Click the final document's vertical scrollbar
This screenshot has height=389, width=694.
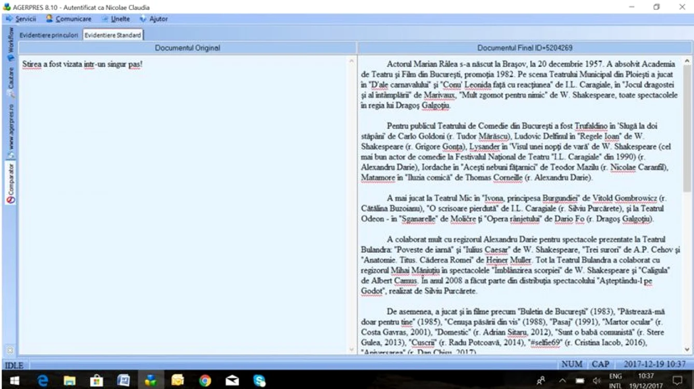coord(687,205)
